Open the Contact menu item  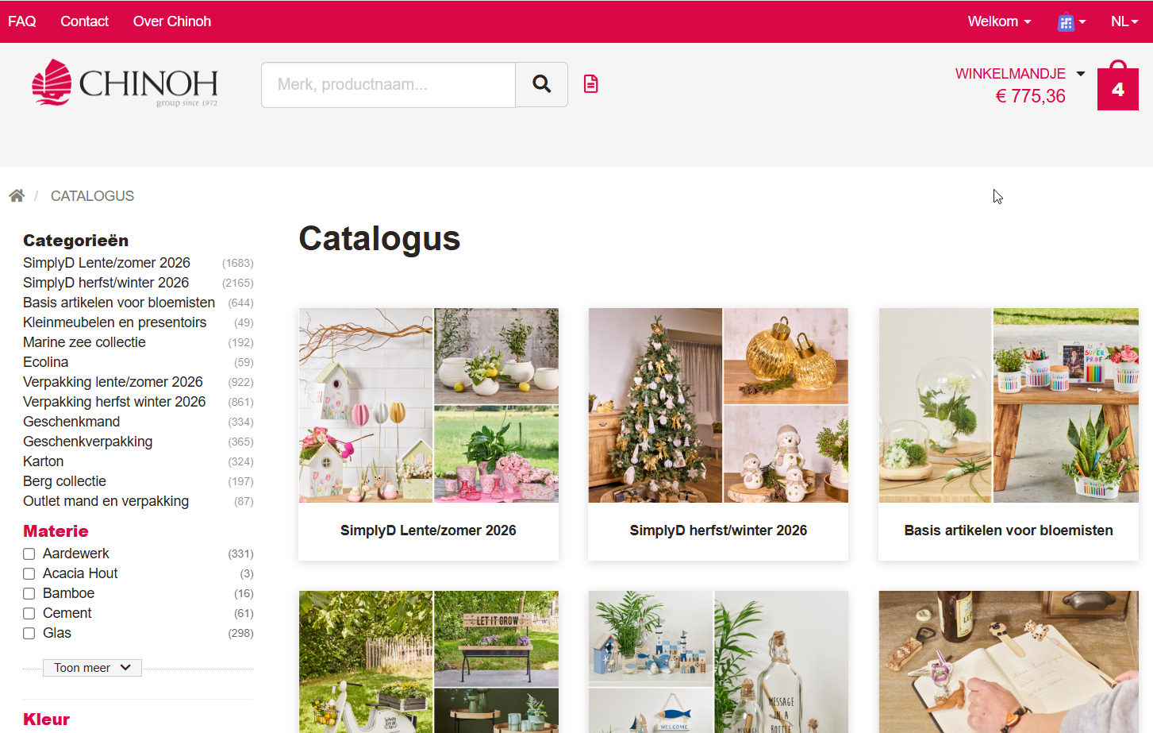[84, 21]
